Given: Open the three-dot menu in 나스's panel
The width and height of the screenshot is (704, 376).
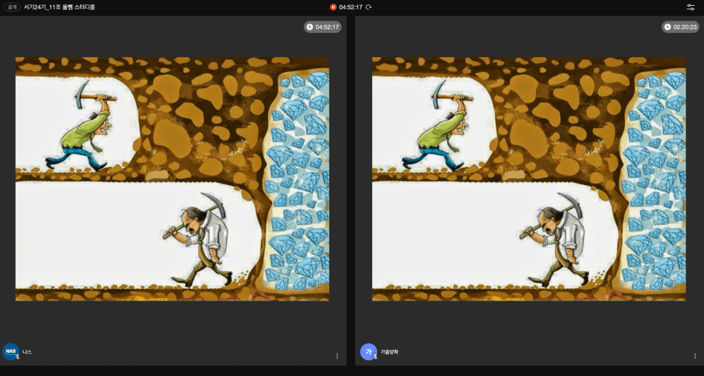Looking at the screenshot, I should point(337,356).
